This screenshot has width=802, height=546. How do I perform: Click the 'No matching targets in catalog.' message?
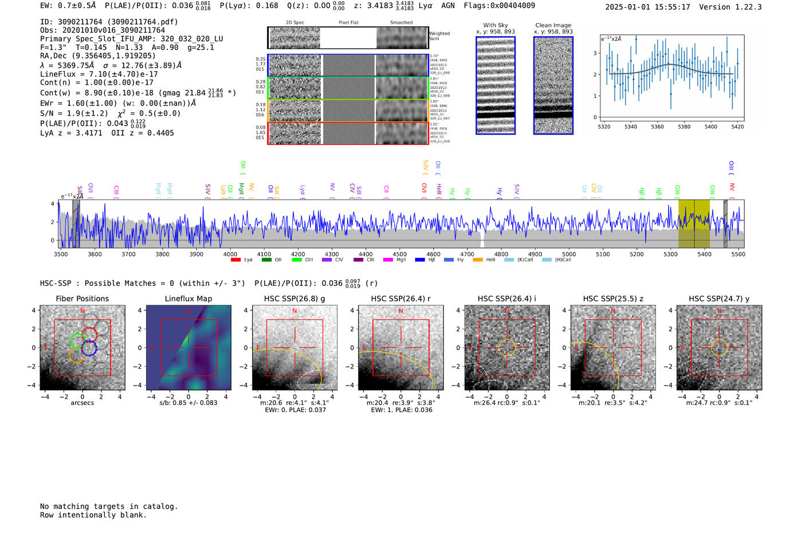[x=109, y=506]
